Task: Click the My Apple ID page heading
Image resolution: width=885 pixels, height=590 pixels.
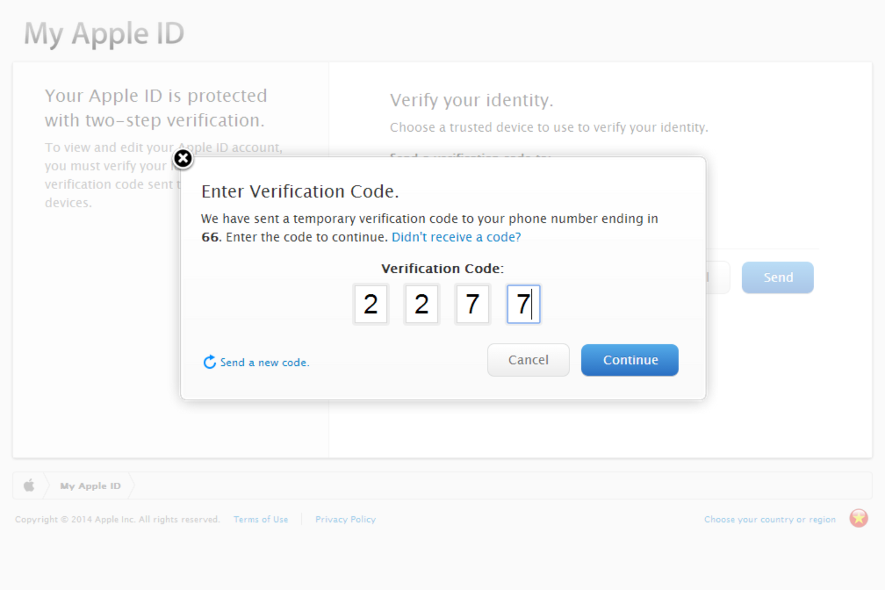Action: point(104,33)
